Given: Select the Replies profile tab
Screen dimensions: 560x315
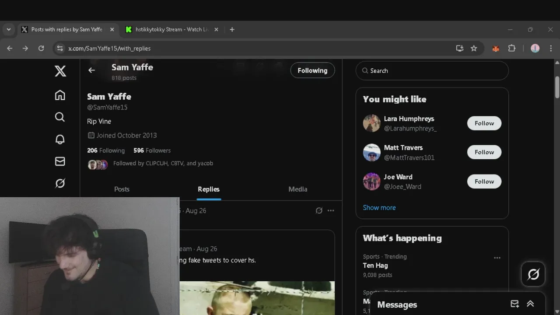Looking at the screenshot, I should (x=209, y=189).
